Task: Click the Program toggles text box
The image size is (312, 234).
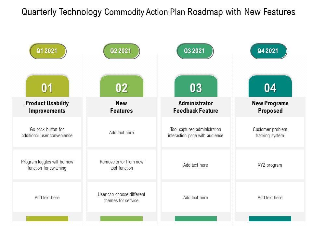Action: (47, 165)
